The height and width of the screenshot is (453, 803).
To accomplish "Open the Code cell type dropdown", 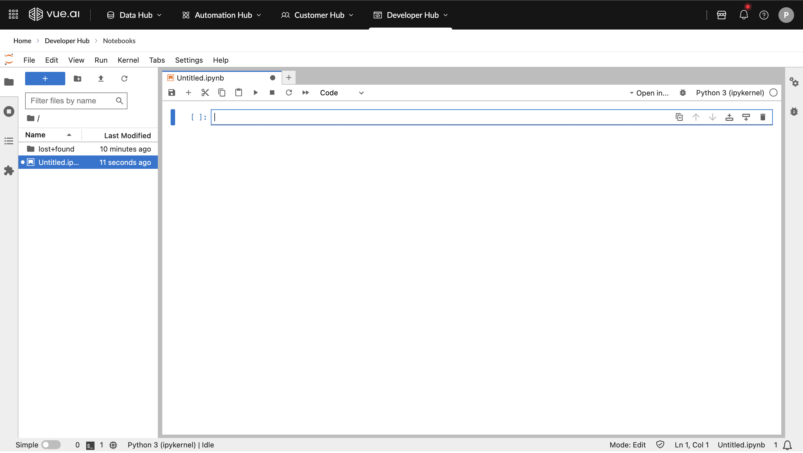I will pyautogui.click(x=342, y=93).
